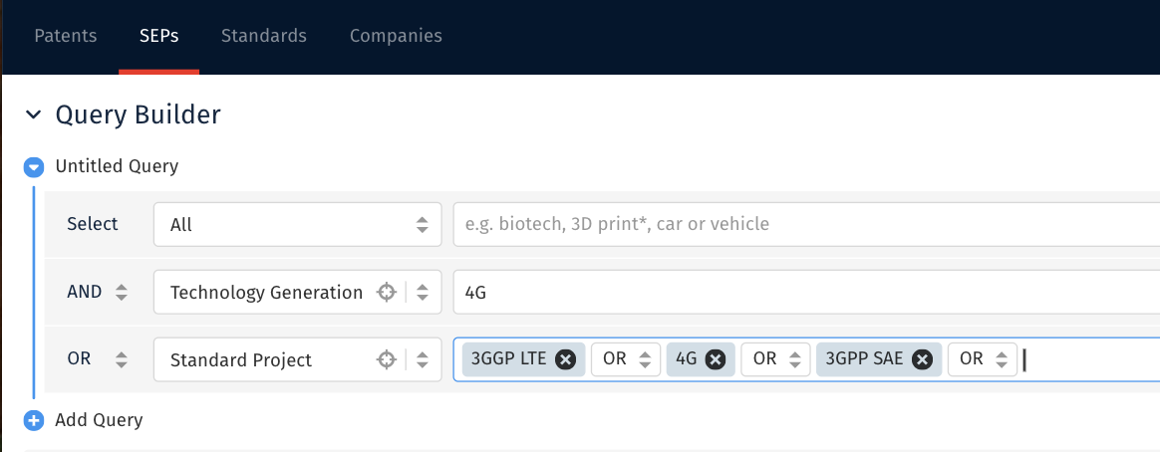Screen dimensions: 1160x452
Task: Switch to the Standards tab
Action: click(263, 36)
